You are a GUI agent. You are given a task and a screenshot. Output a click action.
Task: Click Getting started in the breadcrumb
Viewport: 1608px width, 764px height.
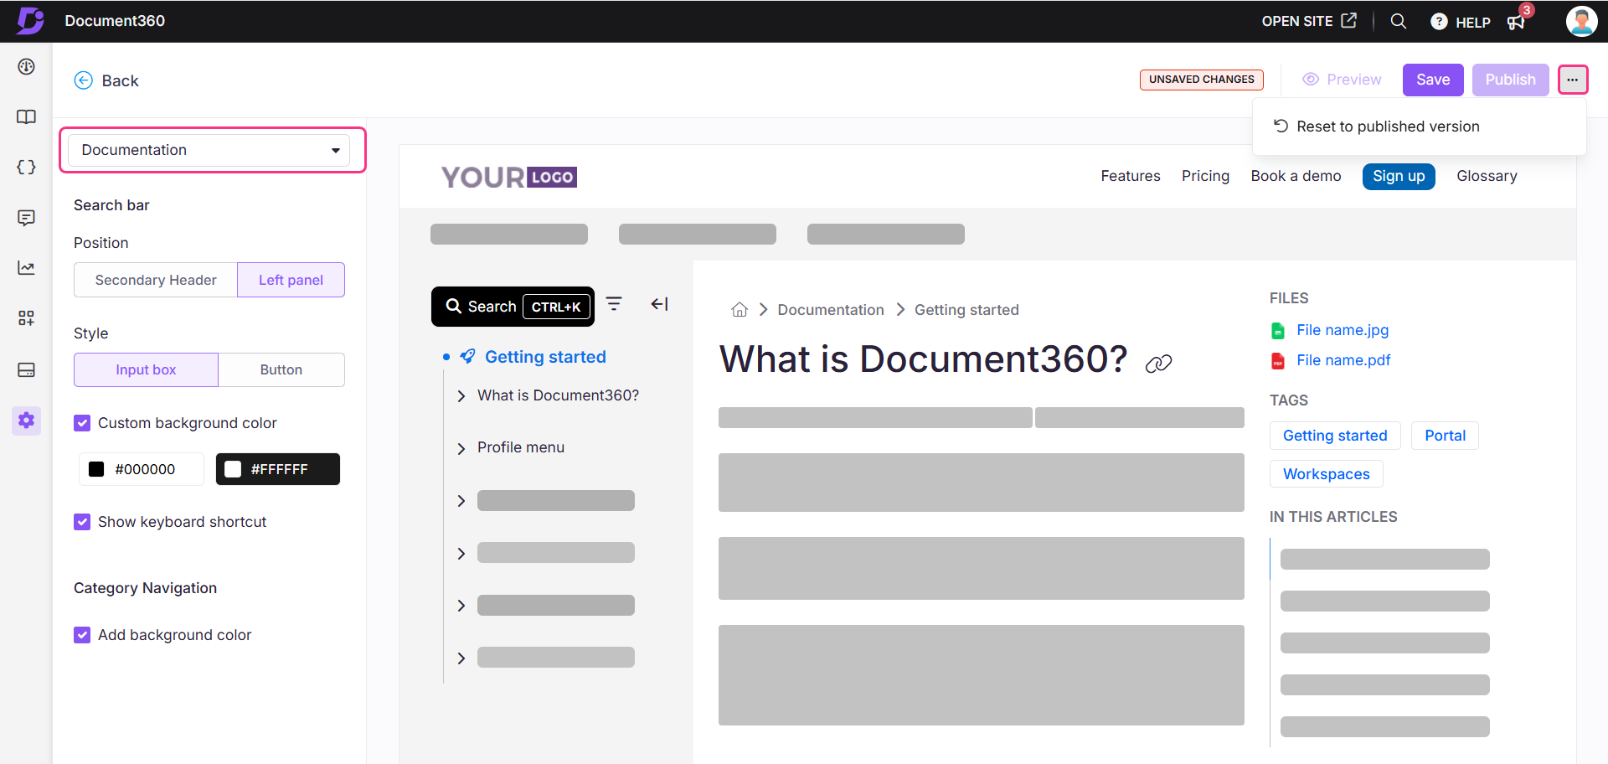click(966, 310)
